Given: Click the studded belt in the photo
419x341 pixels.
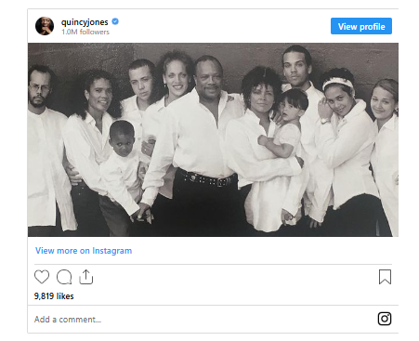Looking at the screenshot, I should [x=207, y=179].
